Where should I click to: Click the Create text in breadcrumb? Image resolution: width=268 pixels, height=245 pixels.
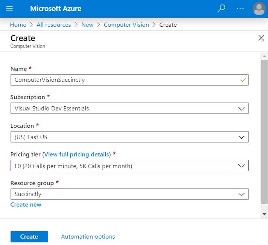pos(168,25)
